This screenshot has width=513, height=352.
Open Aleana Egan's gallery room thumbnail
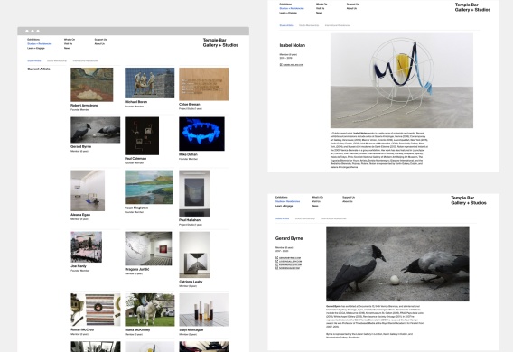click(88, 190)
